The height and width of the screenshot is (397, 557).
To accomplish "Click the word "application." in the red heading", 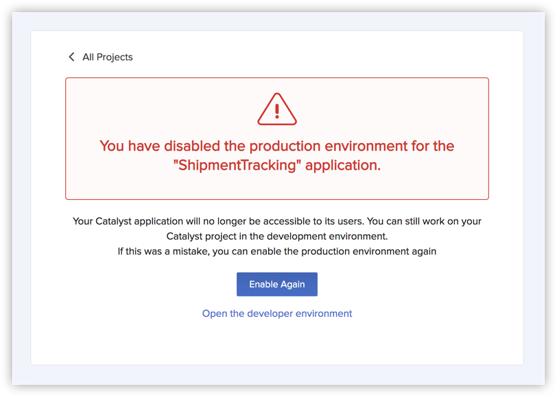I will click(343, 166).
